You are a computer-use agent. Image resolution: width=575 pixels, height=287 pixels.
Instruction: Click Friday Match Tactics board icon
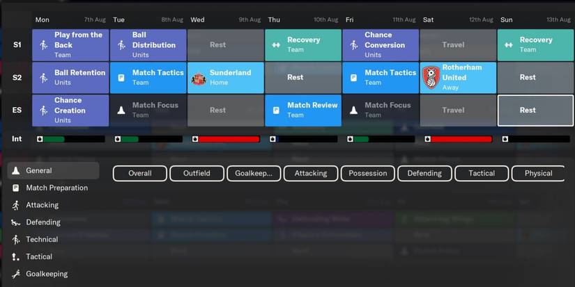353,78
